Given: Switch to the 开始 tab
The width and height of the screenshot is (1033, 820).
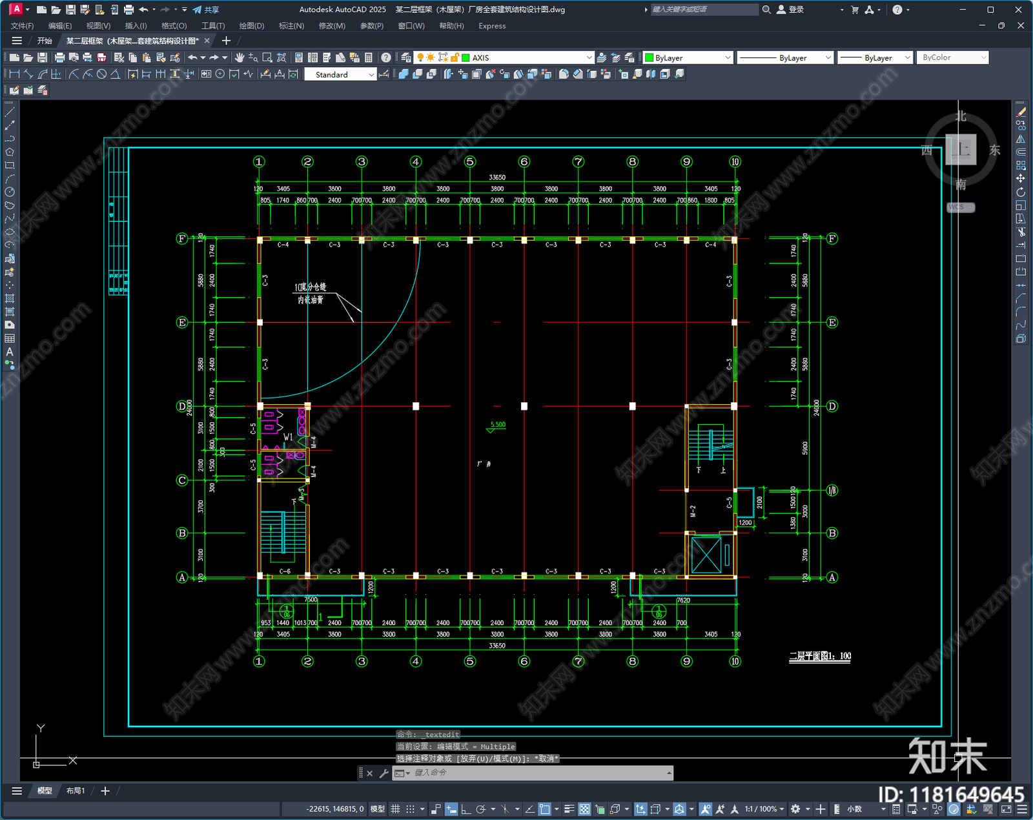Looking at the screenshot, I should pos(45,41).
